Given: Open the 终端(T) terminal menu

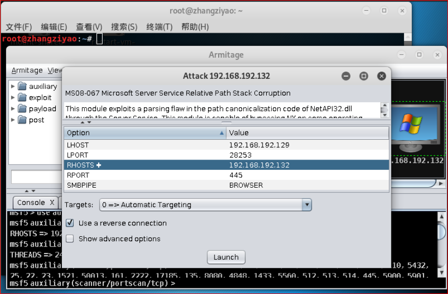Looking at the screenshot, I should pos(159,27).
